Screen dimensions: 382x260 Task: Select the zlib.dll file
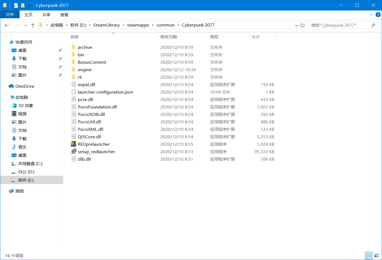[x=84, y=159]
